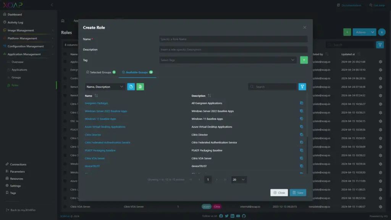Sort available groups by Name
The height and width of the screenshot is (220, 391).
pos(96,96)
